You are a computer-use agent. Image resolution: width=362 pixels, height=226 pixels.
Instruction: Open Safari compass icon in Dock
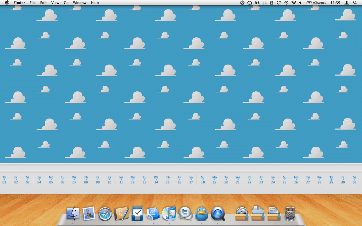point(105,214)
